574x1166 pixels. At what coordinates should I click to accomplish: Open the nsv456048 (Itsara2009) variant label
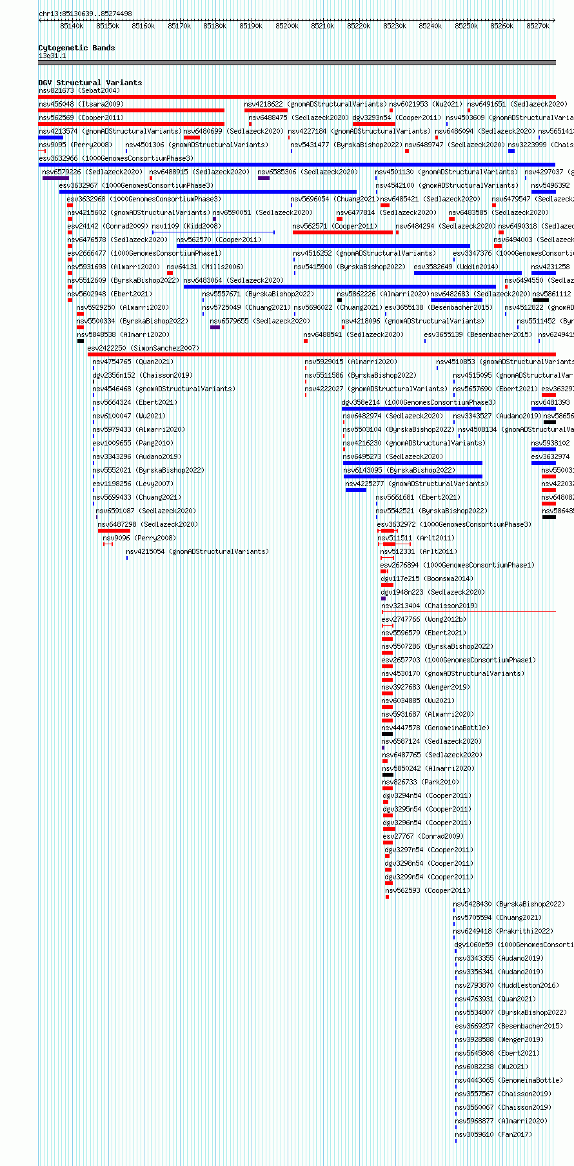point(81,104)
